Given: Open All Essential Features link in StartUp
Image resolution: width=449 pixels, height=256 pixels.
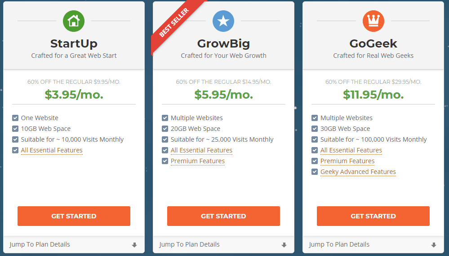Looking at the screenshot, I should [x=52, y=150].
